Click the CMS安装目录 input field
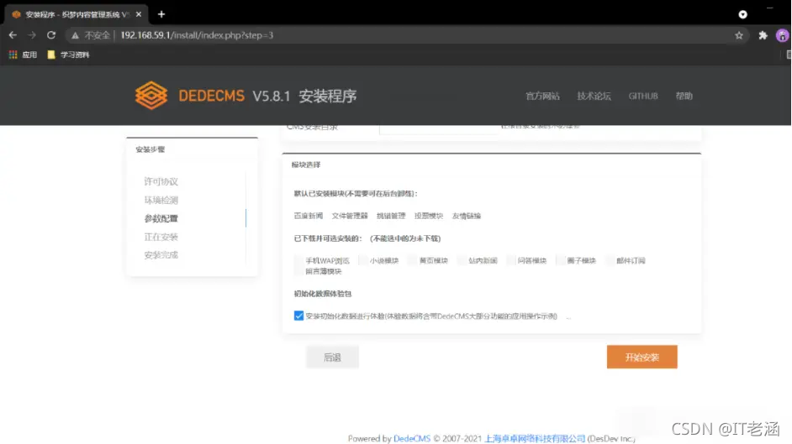Image resolution: width=792 pixels, height=444 pixels. [438, 129]
